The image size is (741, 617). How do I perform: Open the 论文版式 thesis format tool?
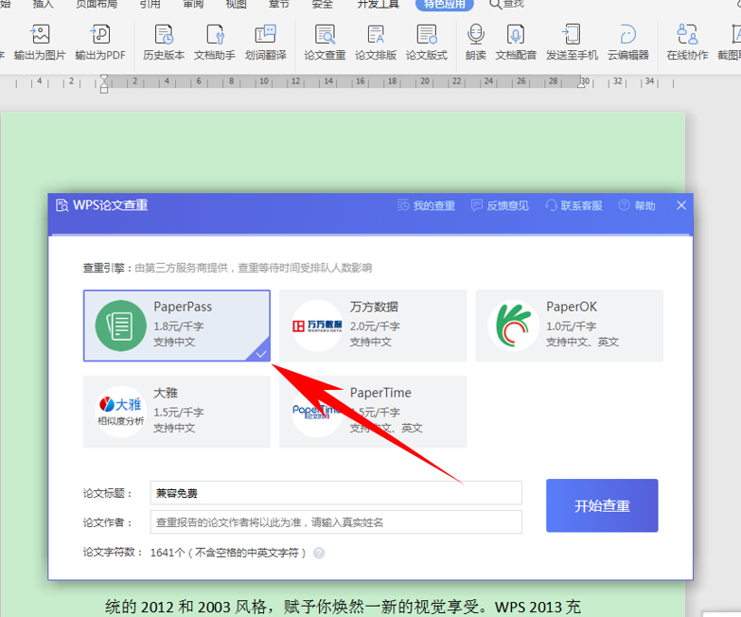[x=427, y=43]
